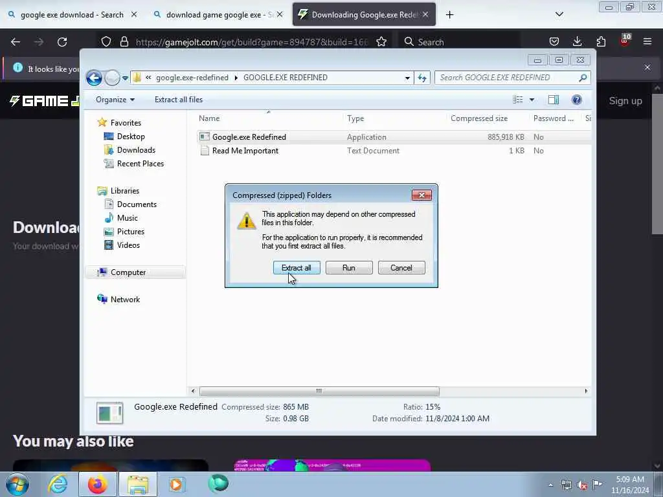Click Extract all files in Explorer toolbar
Screen dimensions: 663x497
tap(179, 99)
